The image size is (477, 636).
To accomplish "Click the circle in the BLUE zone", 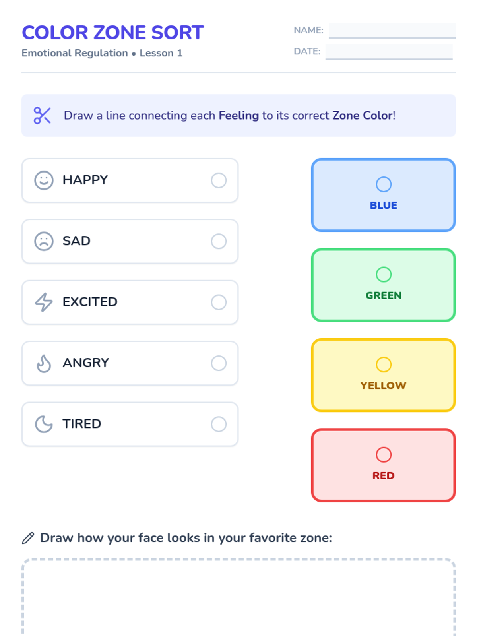I will pos(384,184).
